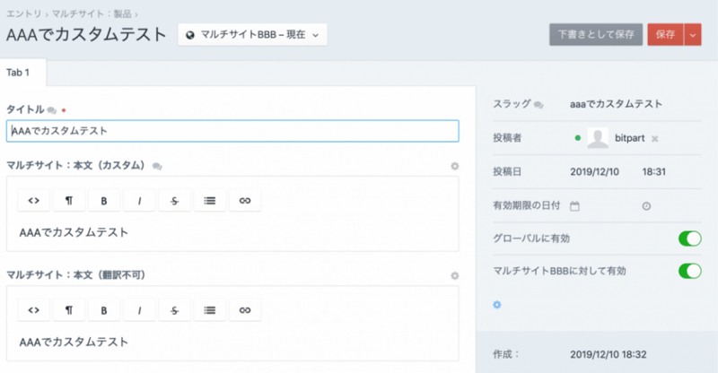The image size is (718, 373).
Task: Click the paragraph icon in custom body editor
Action: click(x=68, y=200)
